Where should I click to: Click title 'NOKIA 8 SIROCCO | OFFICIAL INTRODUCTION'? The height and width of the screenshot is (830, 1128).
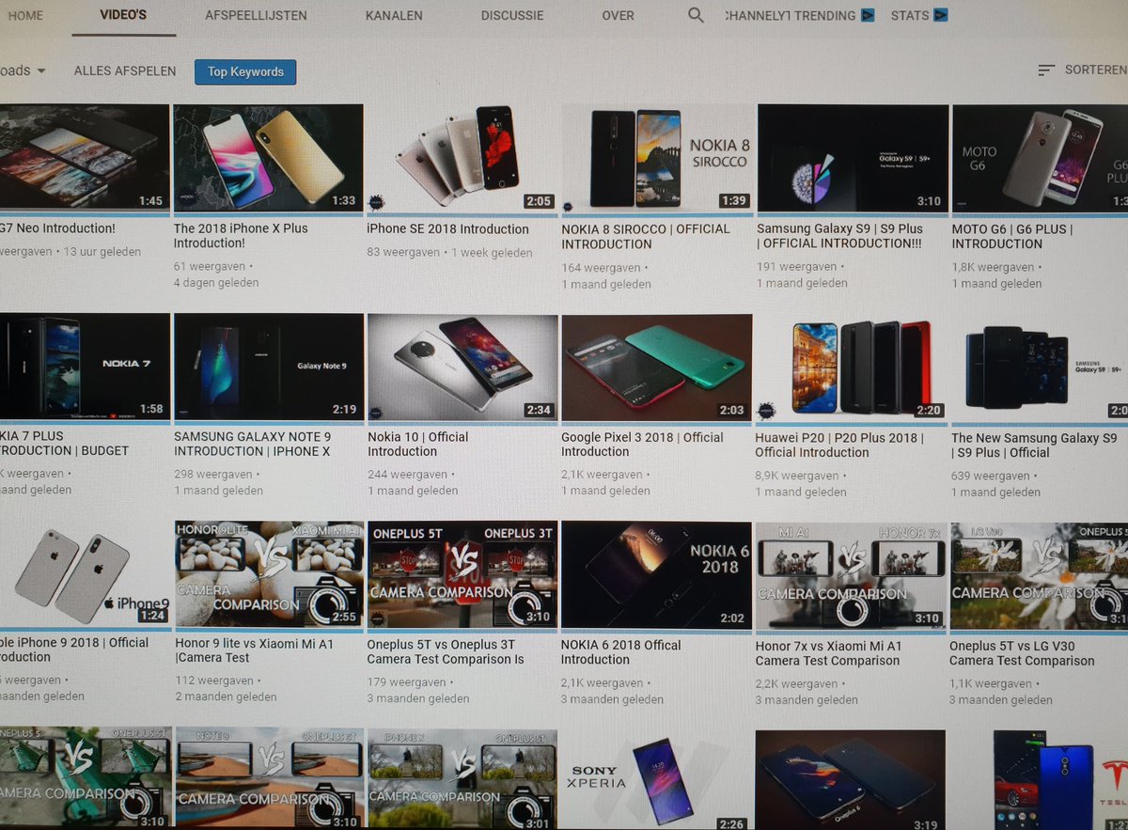click(x=646, y=236)
